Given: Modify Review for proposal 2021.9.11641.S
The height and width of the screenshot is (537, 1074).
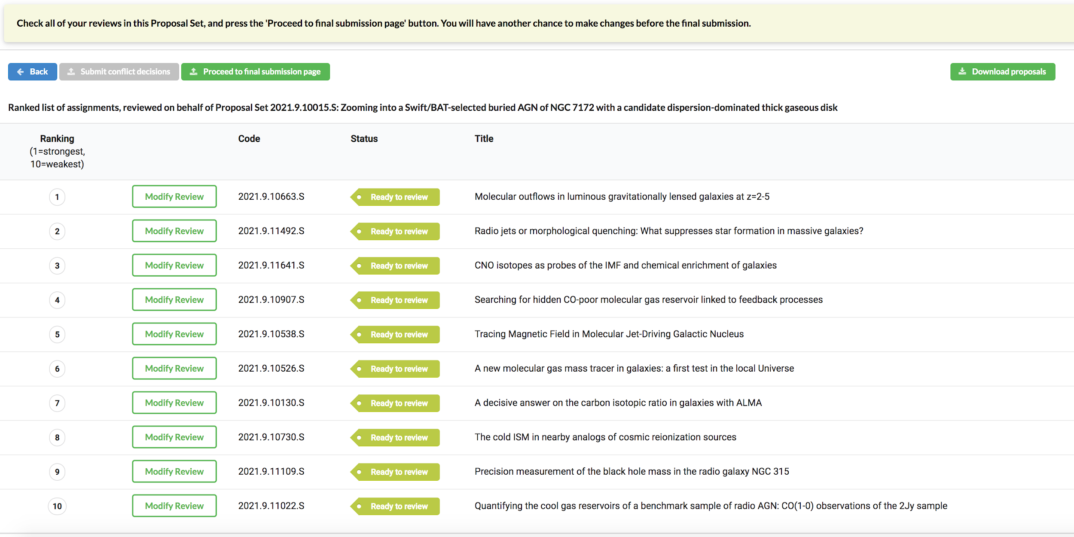Looking at the screenshot, I should click(174, 265).
